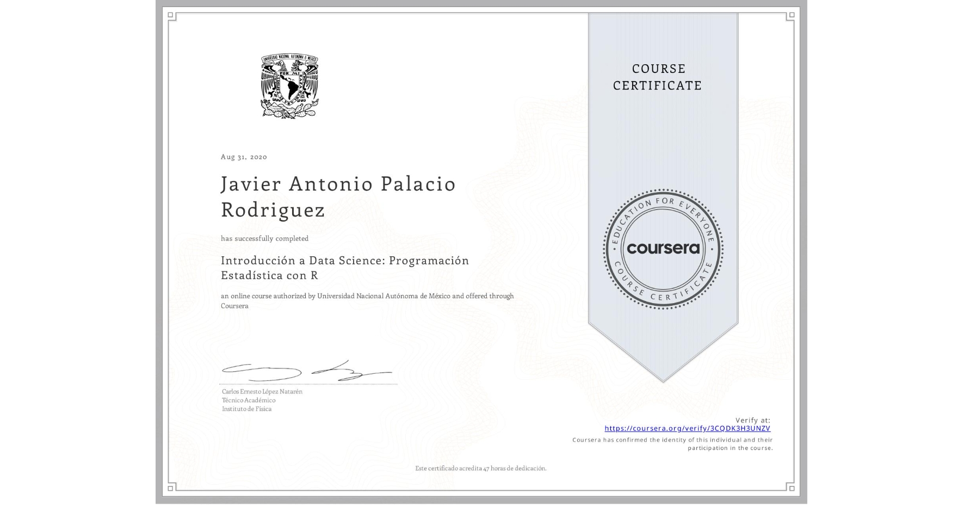Click the 'Técnico Académico' title
Viewport: 964px width, 505px height.
249,400
